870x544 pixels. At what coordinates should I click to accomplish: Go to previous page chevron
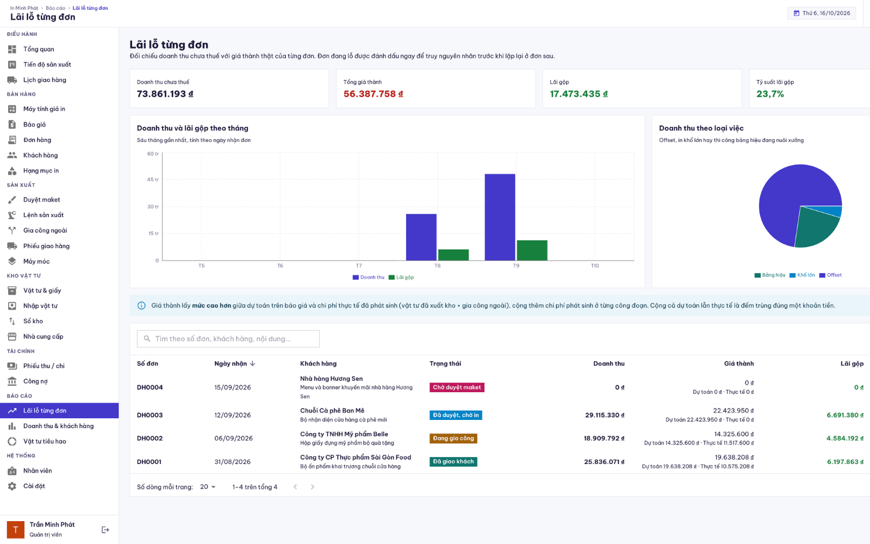(x=295, y=487)
